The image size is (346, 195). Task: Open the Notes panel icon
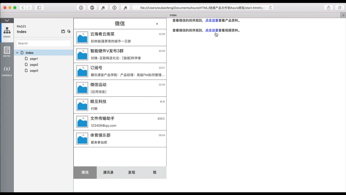7,52
